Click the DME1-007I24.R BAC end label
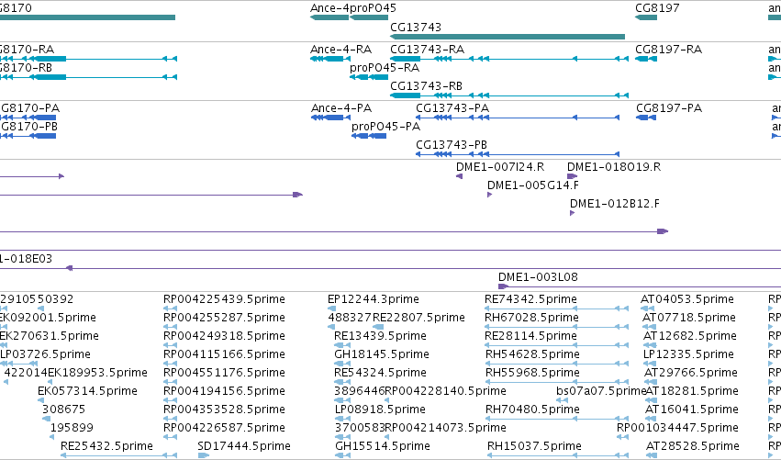 [500, 167]
